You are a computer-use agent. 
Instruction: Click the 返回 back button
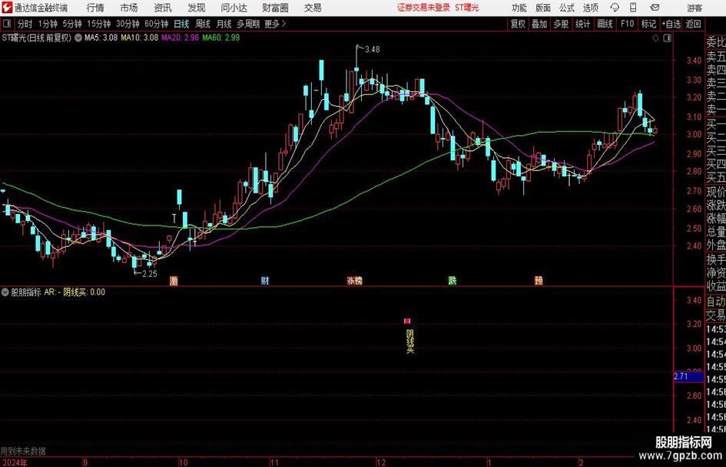[x=693, y=24]
